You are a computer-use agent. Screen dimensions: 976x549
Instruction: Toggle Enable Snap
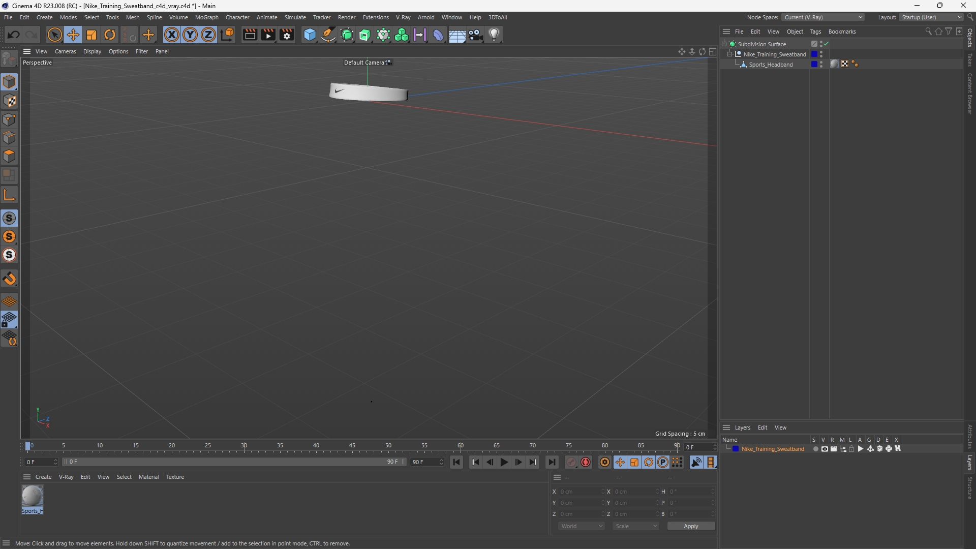click(x=9, y=218)
